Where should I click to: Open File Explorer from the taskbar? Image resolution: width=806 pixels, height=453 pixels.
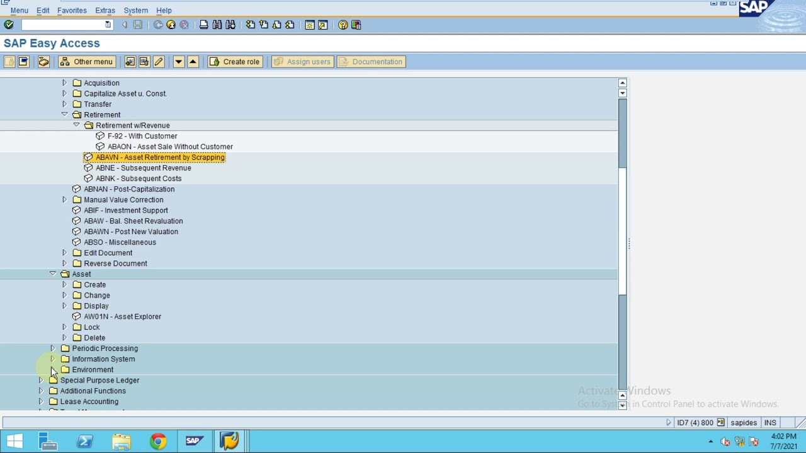(x=121, y=441)
